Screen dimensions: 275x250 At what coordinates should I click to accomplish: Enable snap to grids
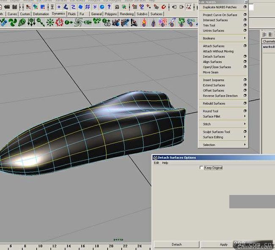pos(135,7)
